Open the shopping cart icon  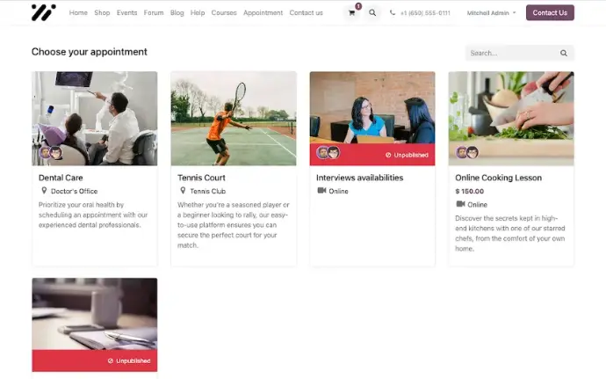pyautogui.click(x=352, y=13)
